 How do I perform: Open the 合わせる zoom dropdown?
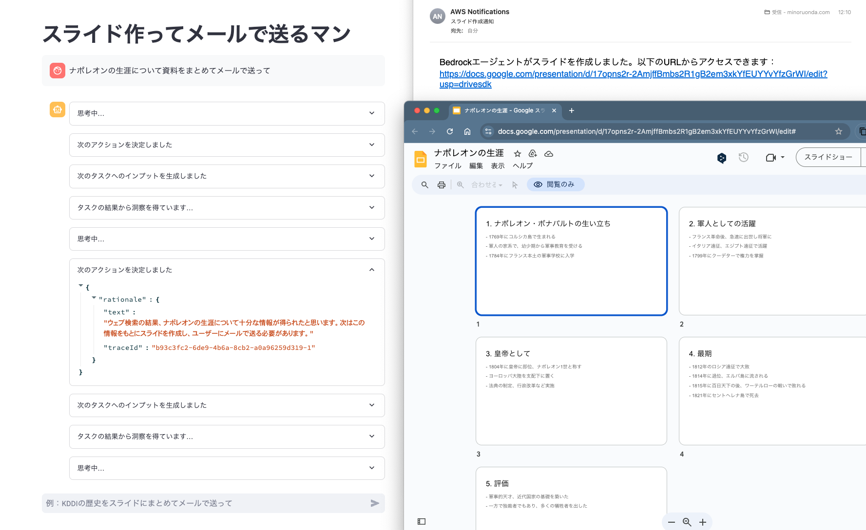tap(482, 184)
